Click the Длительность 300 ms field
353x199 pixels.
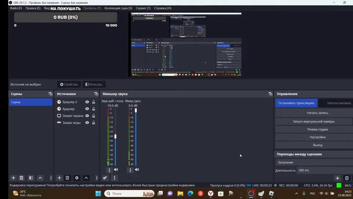coord(325,170)
